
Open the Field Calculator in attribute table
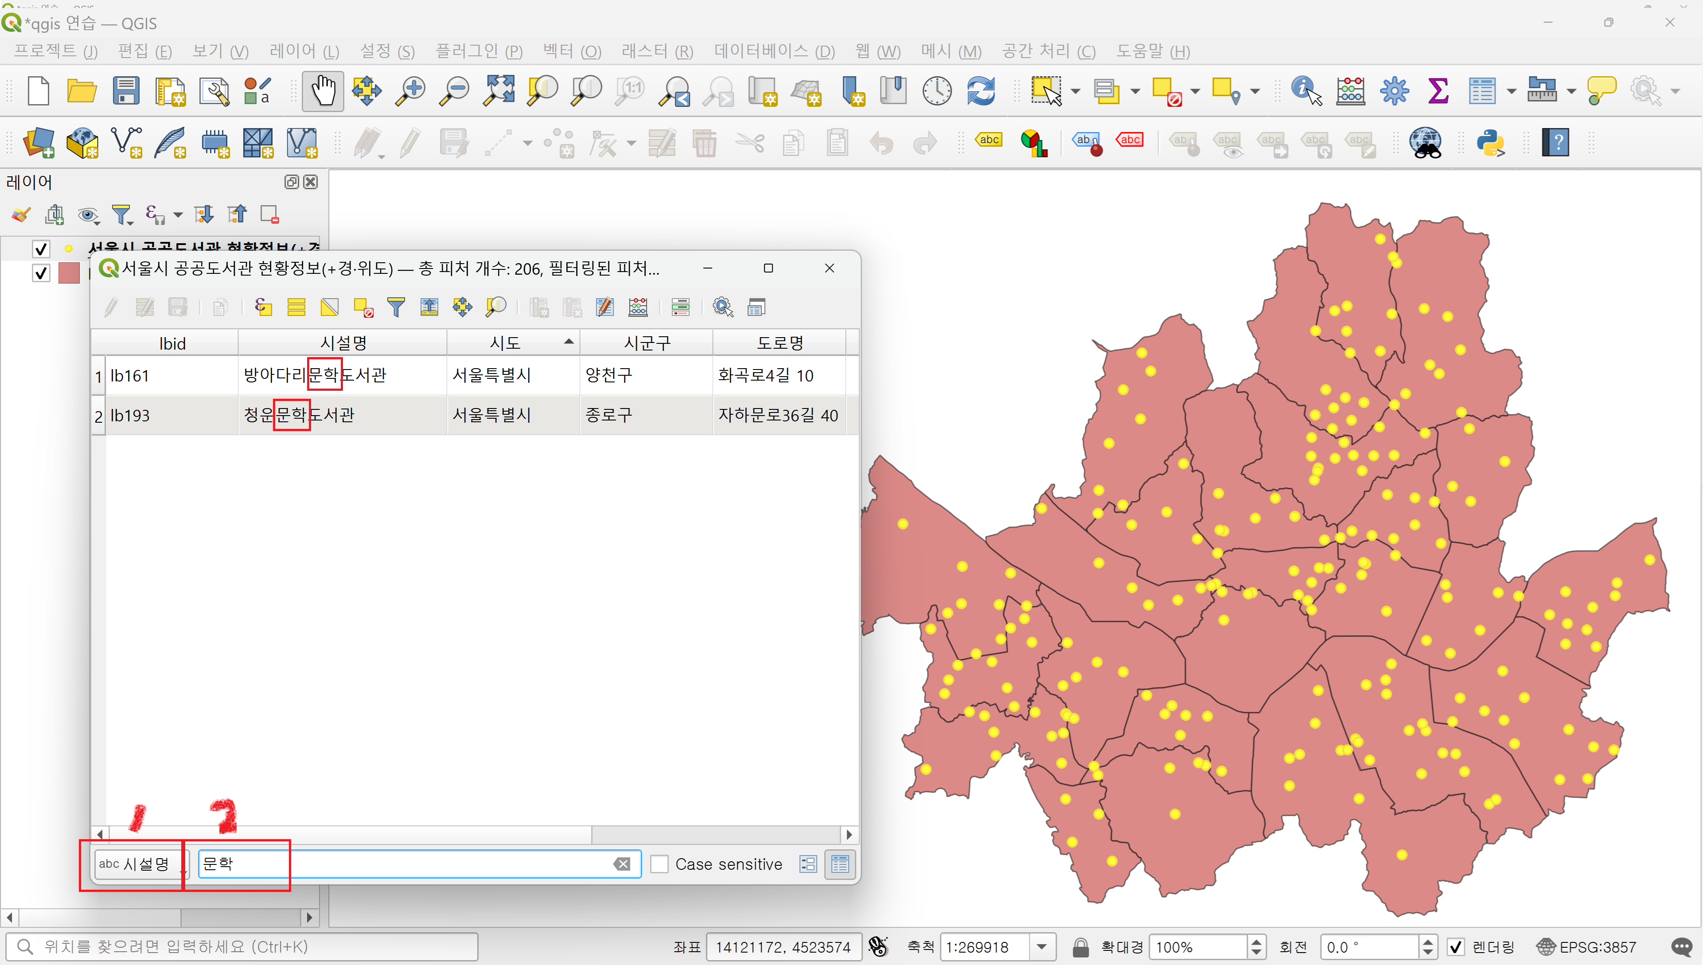pos(638,307)
